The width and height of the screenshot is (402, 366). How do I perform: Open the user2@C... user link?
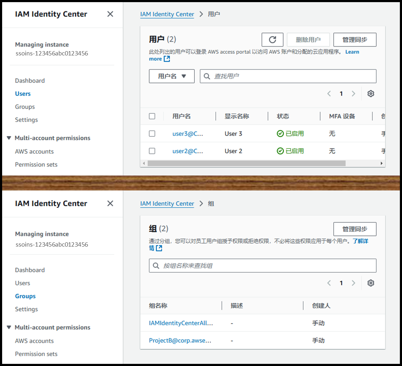click(x=188, y=151)
